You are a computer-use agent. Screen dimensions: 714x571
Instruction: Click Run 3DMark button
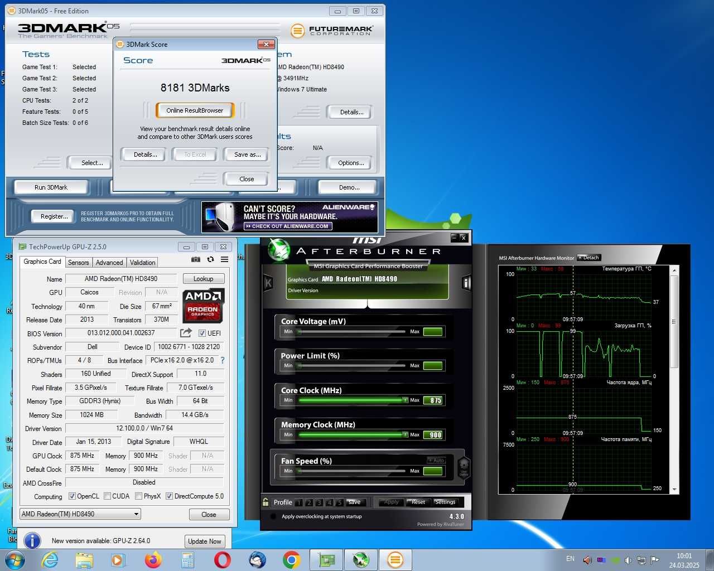click(51, 187)
